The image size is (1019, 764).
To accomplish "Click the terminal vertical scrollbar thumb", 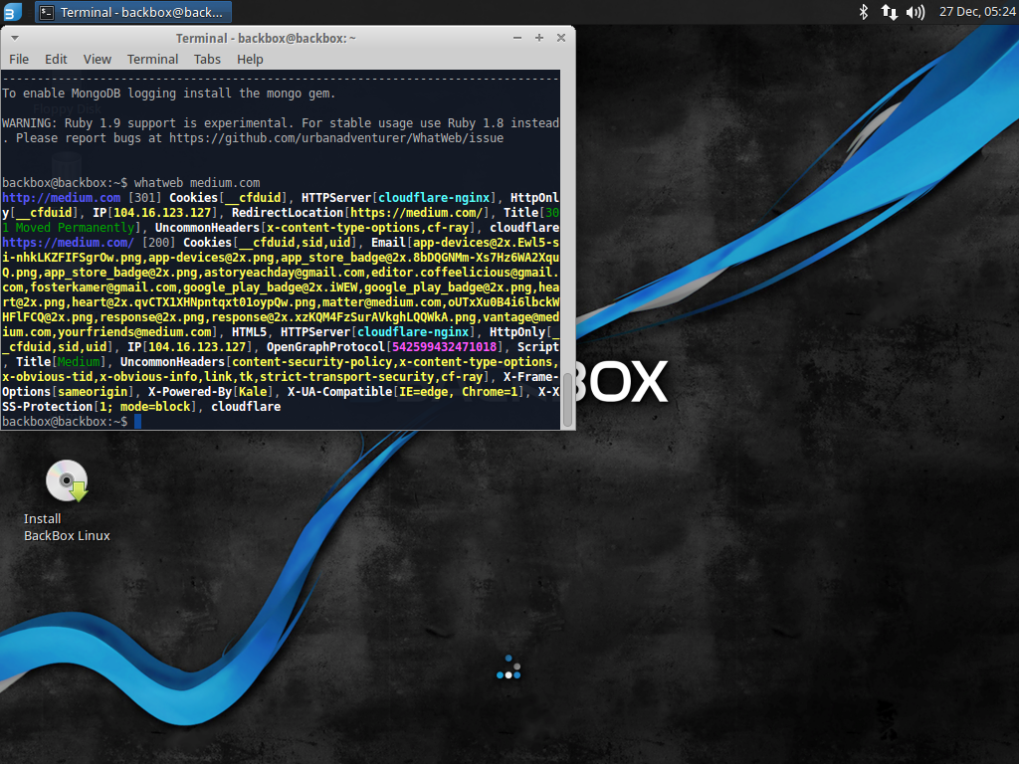I will [x=567, y=400].
